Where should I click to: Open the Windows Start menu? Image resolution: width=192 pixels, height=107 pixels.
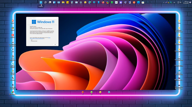[41, 2]
